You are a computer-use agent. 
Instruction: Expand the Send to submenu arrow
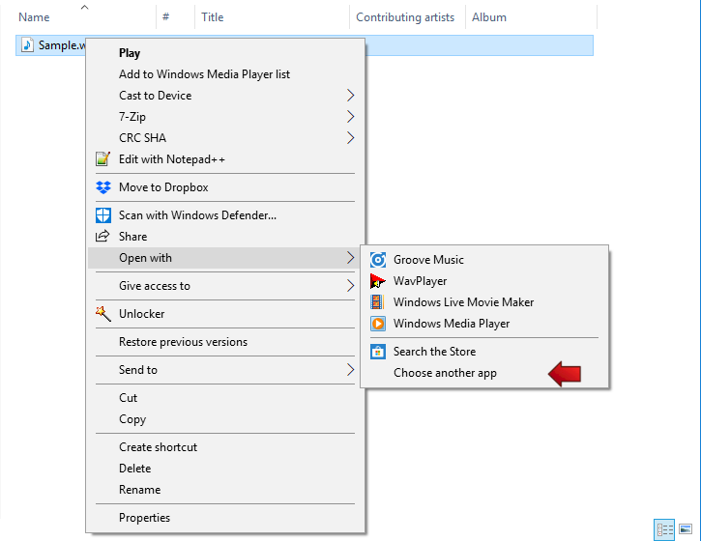coord(350,370)
